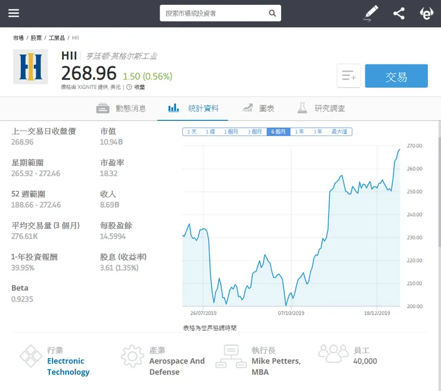Image resolution: width=441 pixels, height=391 pixels.
Task: Click the Aerospace And Defense text
Action: [177, 367]
